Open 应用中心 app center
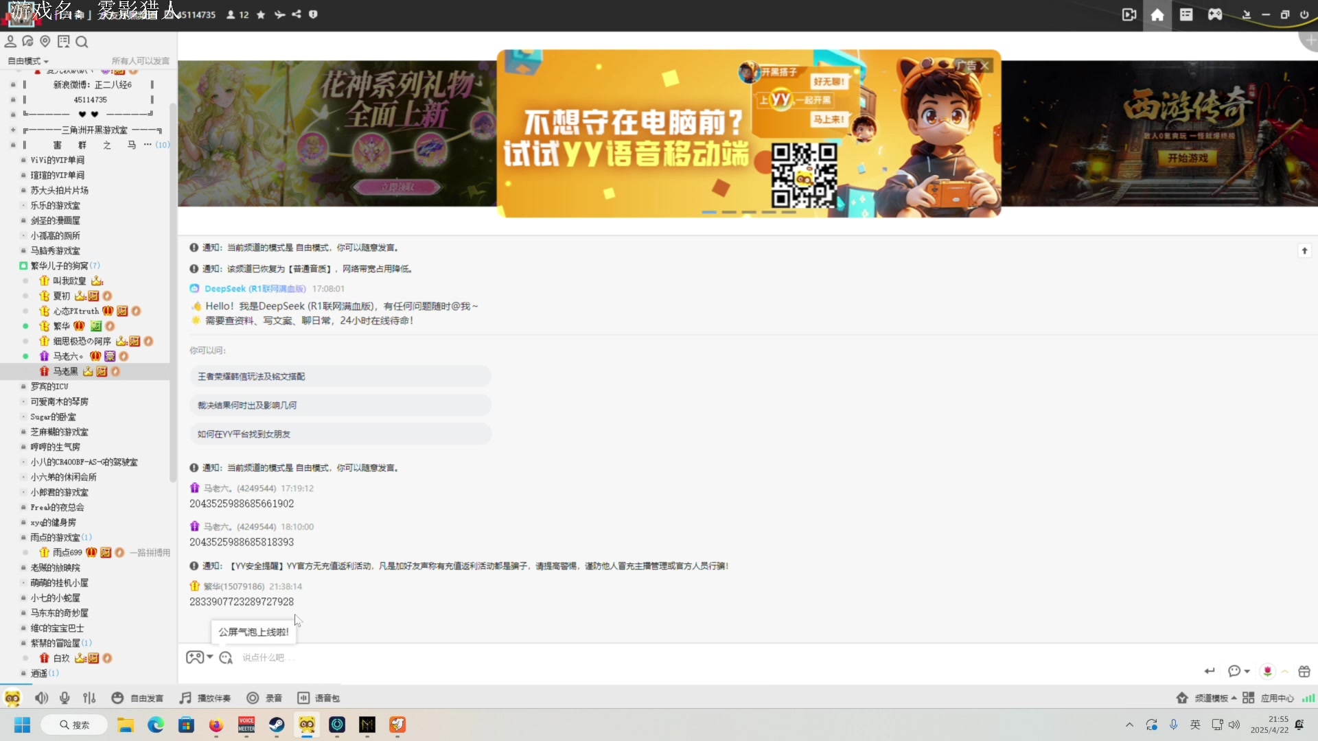1318x741 pixels. [x=1276, y=698]
